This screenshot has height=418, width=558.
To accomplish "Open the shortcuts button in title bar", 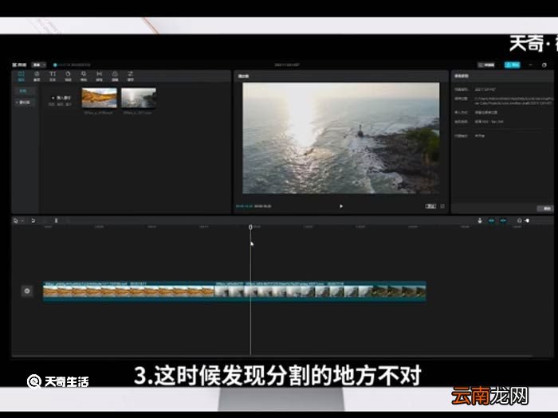I will coord(486,64).
